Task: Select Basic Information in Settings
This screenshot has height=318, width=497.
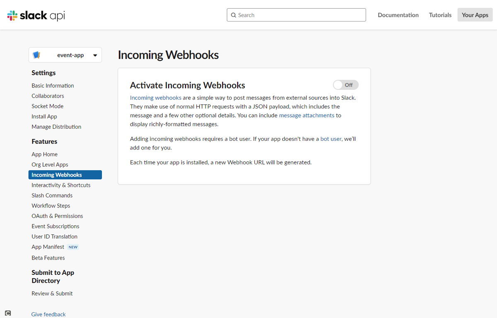Action: (53, 86)
